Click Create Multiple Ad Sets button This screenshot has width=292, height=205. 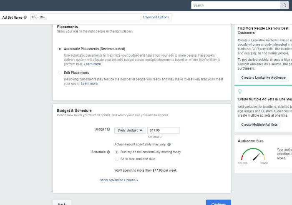[x=259, y=125]
